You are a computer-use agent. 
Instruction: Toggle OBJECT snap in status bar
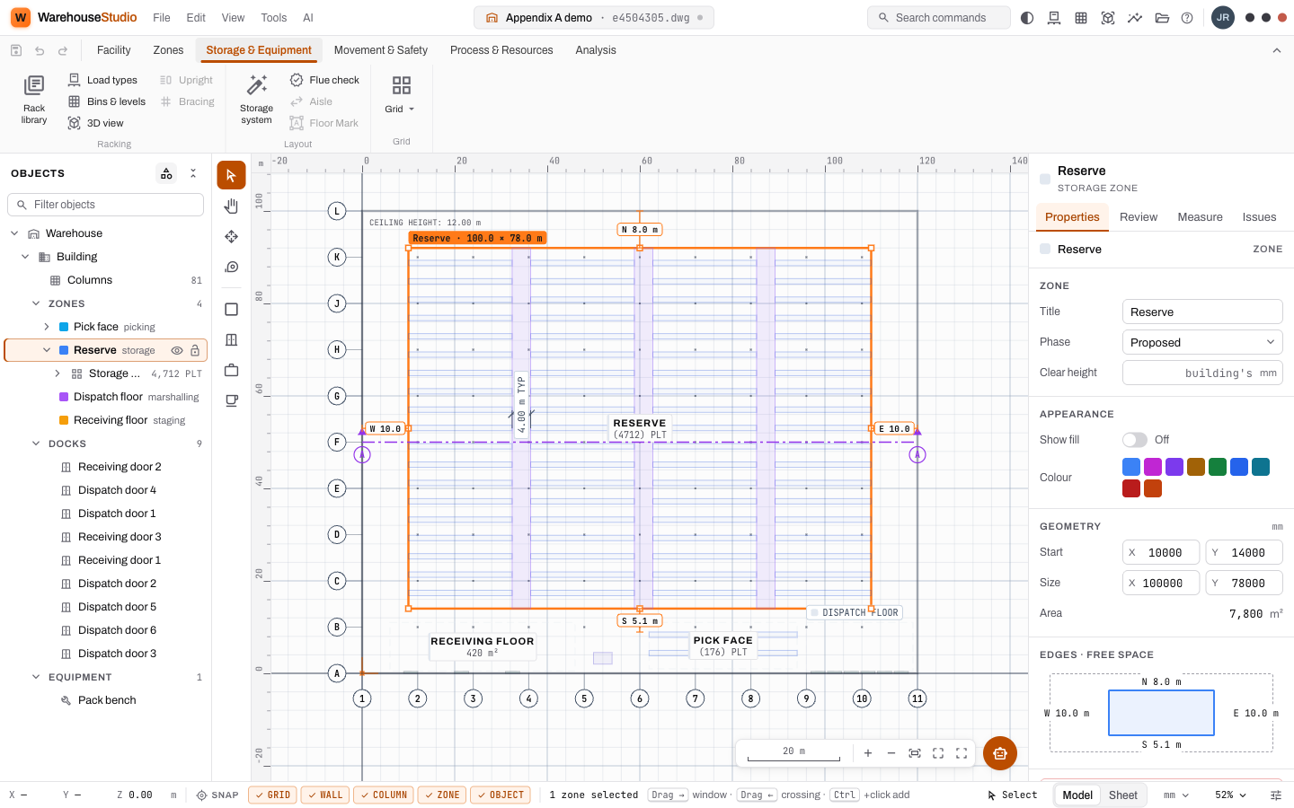point(501,795)
